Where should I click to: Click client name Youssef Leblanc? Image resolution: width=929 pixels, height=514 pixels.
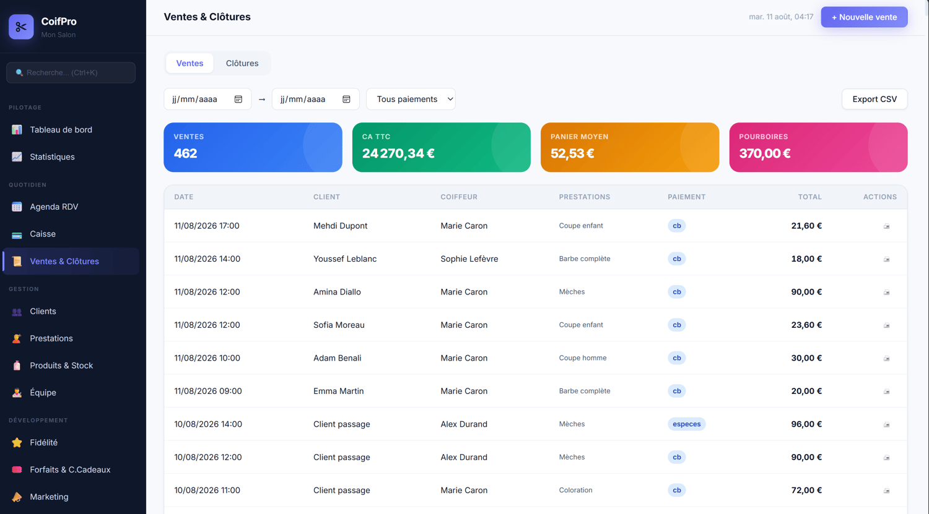tap(345, 259)
